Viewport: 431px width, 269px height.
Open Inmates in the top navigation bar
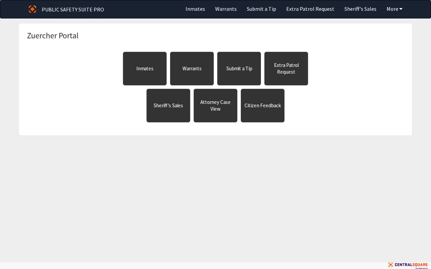click(195, 9)
